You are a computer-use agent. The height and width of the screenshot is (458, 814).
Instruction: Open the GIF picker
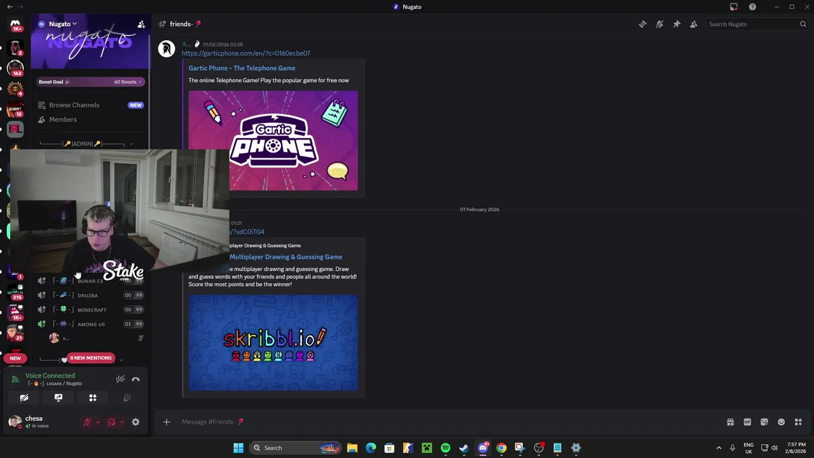pos(747,422)
